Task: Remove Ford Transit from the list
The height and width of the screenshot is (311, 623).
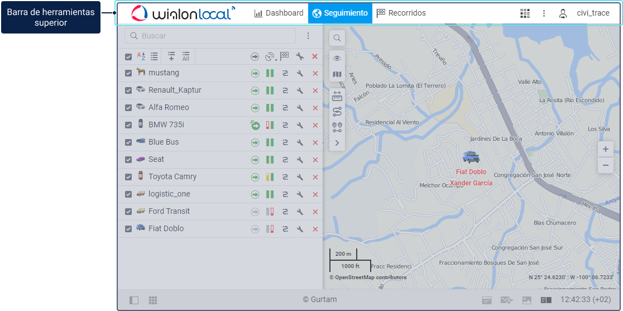Action: (x=315, y=212)
